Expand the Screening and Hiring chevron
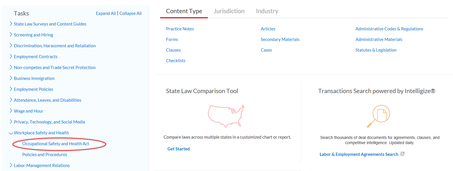Image resolution: width=453 pixels, height=171 pixels. coord(11,35)
